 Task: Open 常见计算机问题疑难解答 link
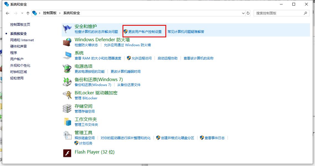coord(186,32)
